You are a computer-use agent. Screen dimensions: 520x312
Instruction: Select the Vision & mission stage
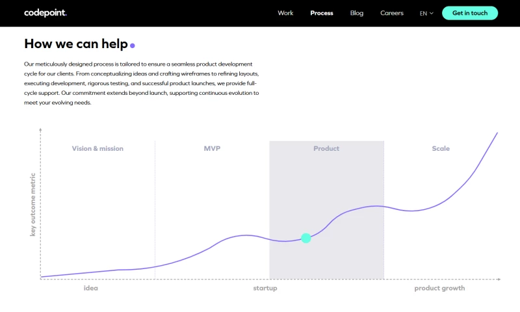(x=97, y=149)
